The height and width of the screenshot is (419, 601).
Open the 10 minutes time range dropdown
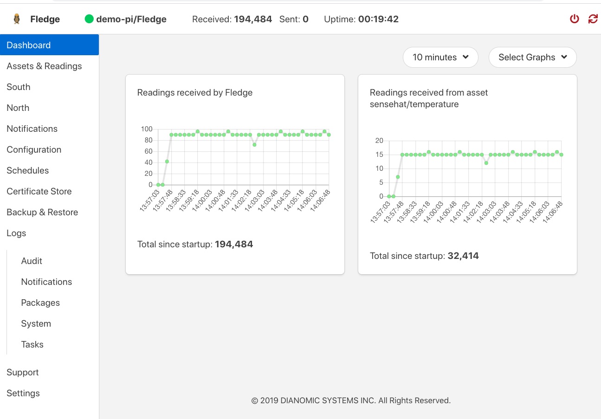440,57
